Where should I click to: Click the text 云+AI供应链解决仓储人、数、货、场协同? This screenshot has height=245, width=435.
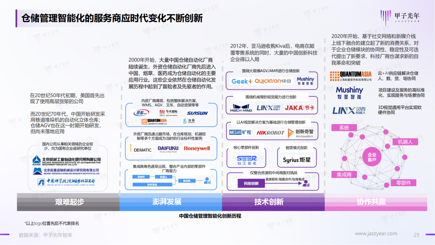point(398,76)
